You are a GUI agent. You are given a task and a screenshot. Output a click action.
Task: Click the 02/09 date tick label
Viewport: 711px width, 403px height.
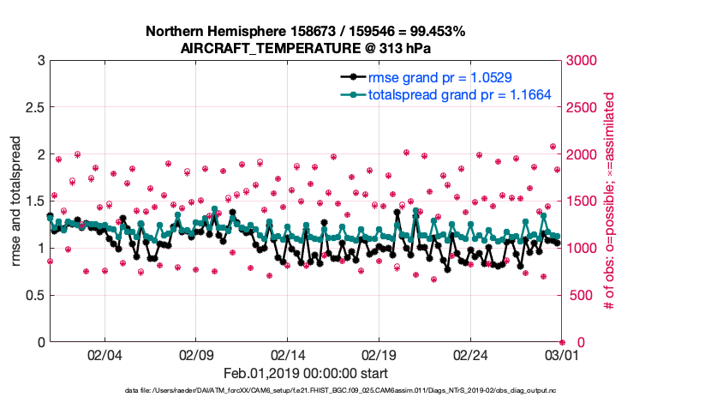196,356
